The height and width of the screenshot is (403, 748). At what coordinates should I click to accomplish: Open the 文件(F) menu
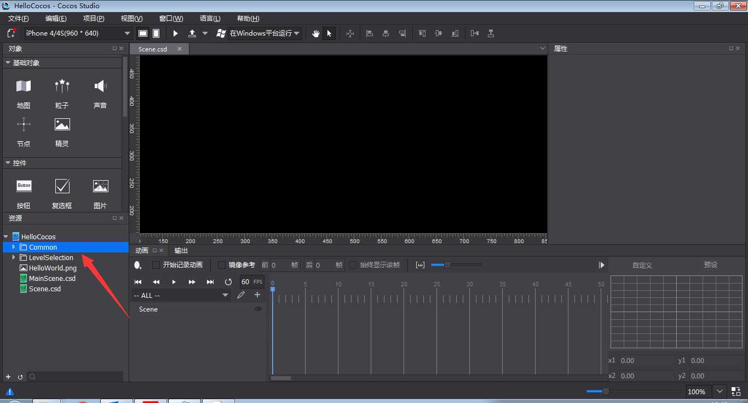coord(19,19)
